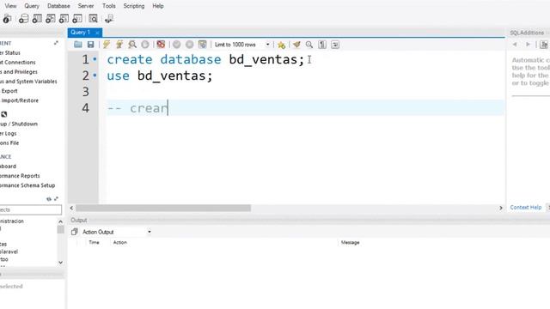Create new function from main toolbar
550x309 pixels.
pyautogui.click(x=77, y=19)
